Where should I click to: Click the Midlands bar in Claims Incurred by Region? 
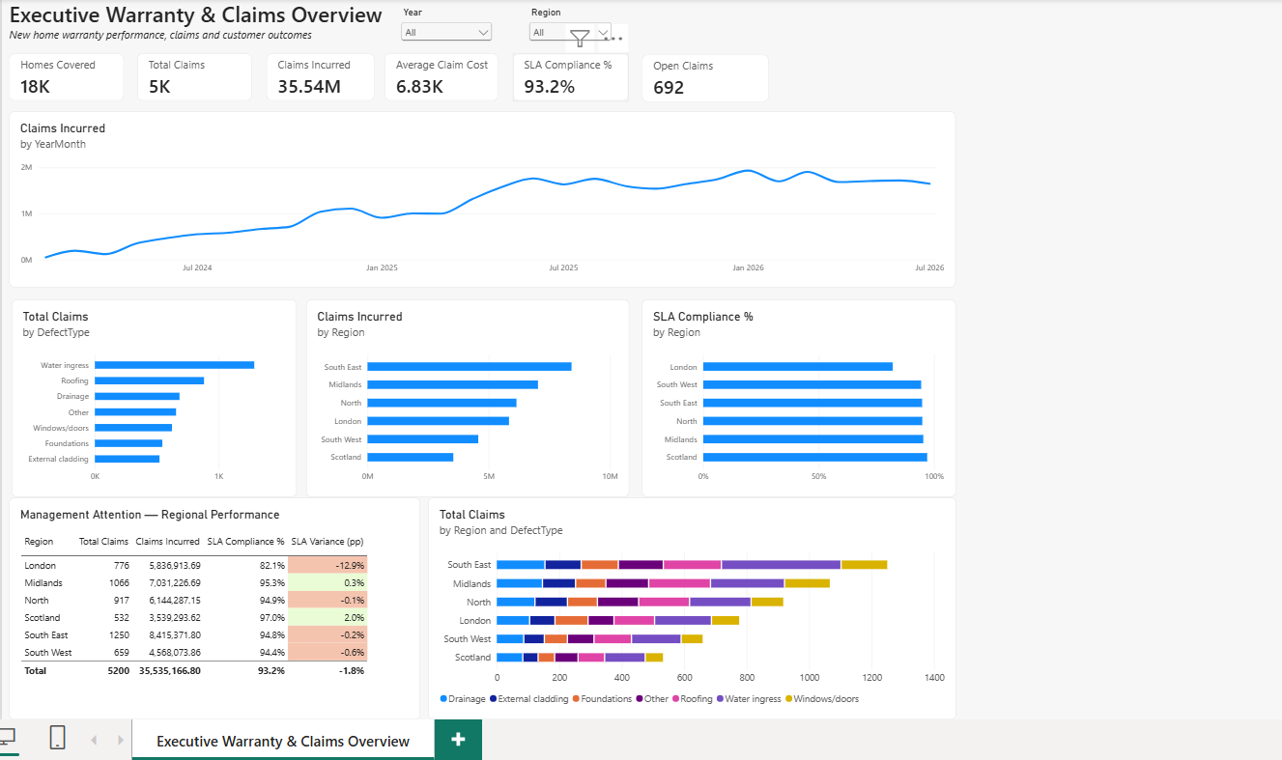tap(452, 384)
